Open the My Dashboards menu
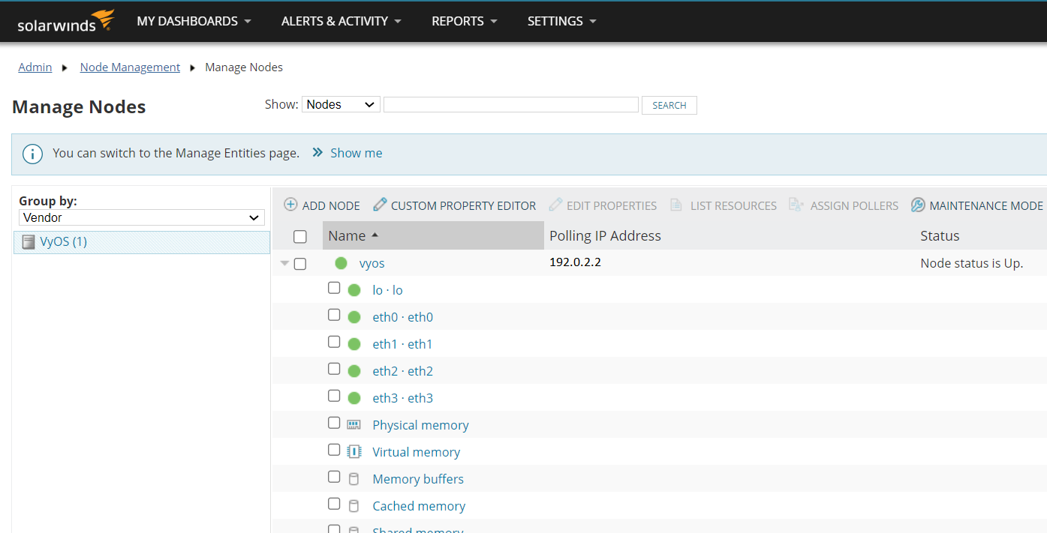The image size is (1047, 533). point(194,21)
